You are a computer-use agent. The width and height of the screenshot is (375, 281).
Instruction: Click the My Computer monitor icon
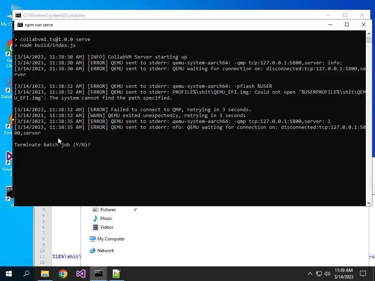tap(92, 239)
